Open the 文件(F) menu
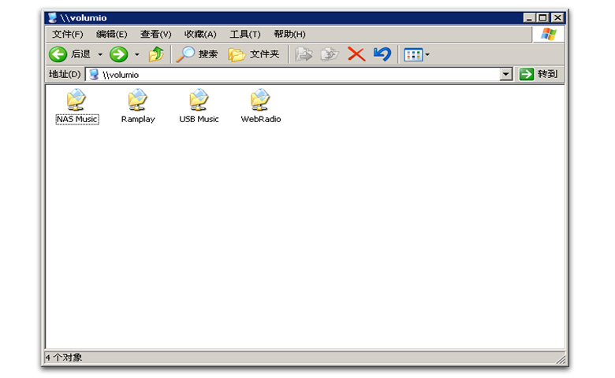Screen dimensions: 615x378 pos(68,34)
